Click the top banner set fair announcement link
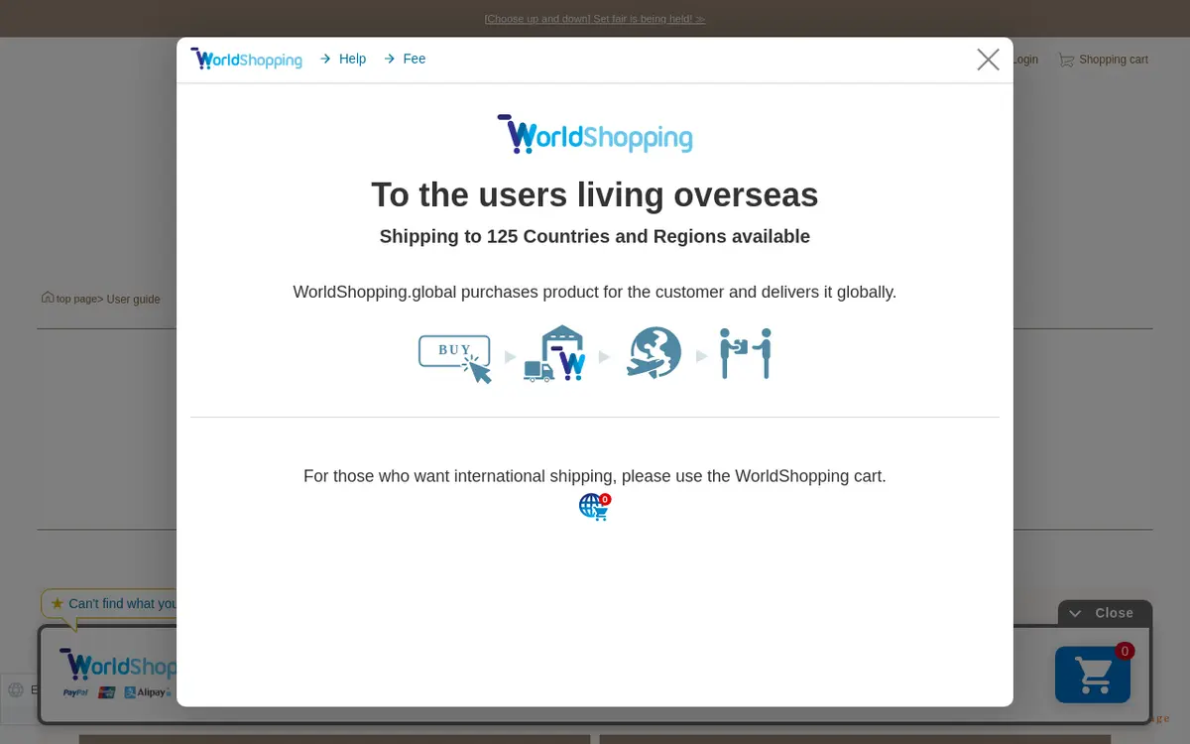The height and width of the screenshot is (744, 1190). (x=595, y=19)
